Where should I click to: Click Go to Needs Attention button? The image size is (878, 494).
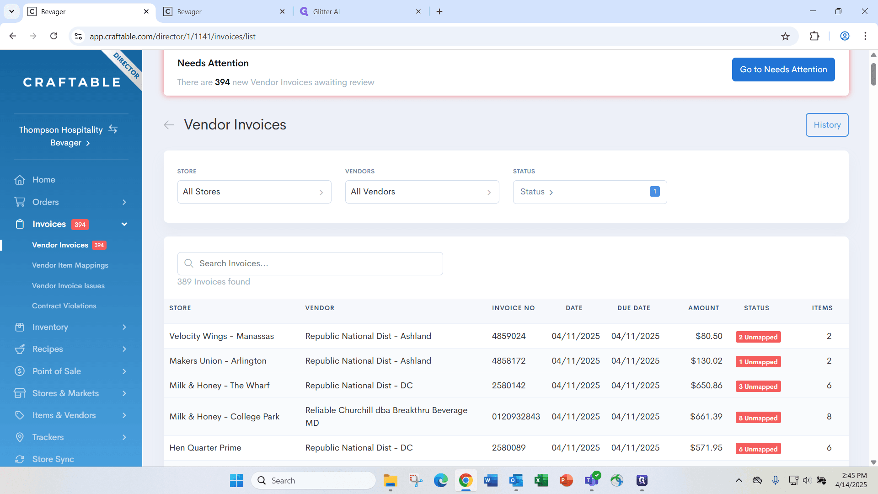(783, 70)
